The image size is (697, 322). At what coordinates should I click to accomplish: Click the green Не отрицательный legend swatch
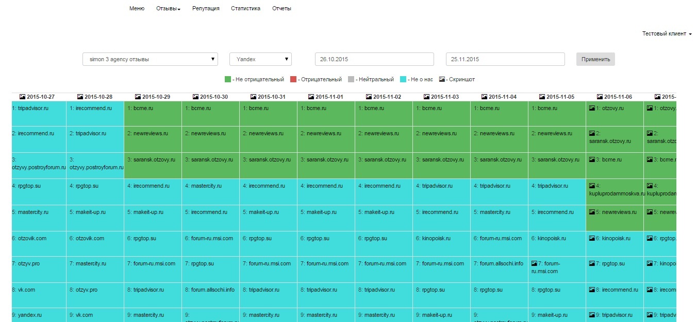(228, 79)
